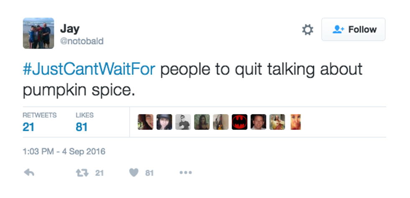Click the last partially cropped liker avatar
The image size is (410, 198).
(295, 122)
